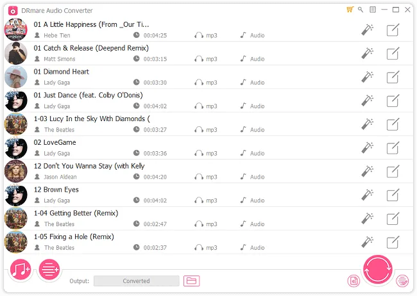Open effects wand for A Little Happiness

[367, 29]
